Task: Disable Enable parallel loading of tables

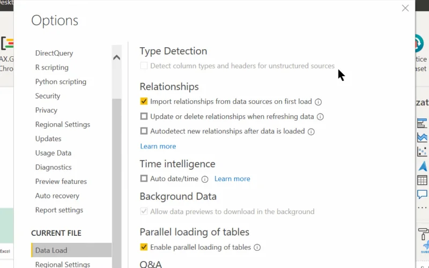Action: 144,247
